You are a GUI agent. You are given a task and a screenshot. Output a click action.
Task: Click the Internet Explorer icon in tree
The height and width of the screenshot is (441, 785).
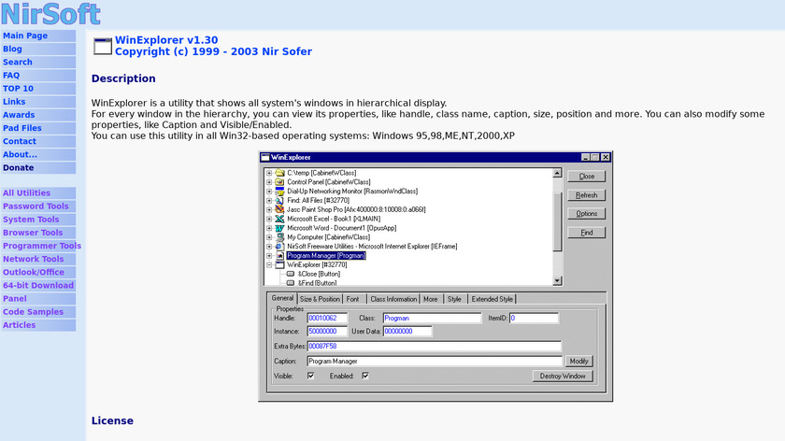(279, 247)
